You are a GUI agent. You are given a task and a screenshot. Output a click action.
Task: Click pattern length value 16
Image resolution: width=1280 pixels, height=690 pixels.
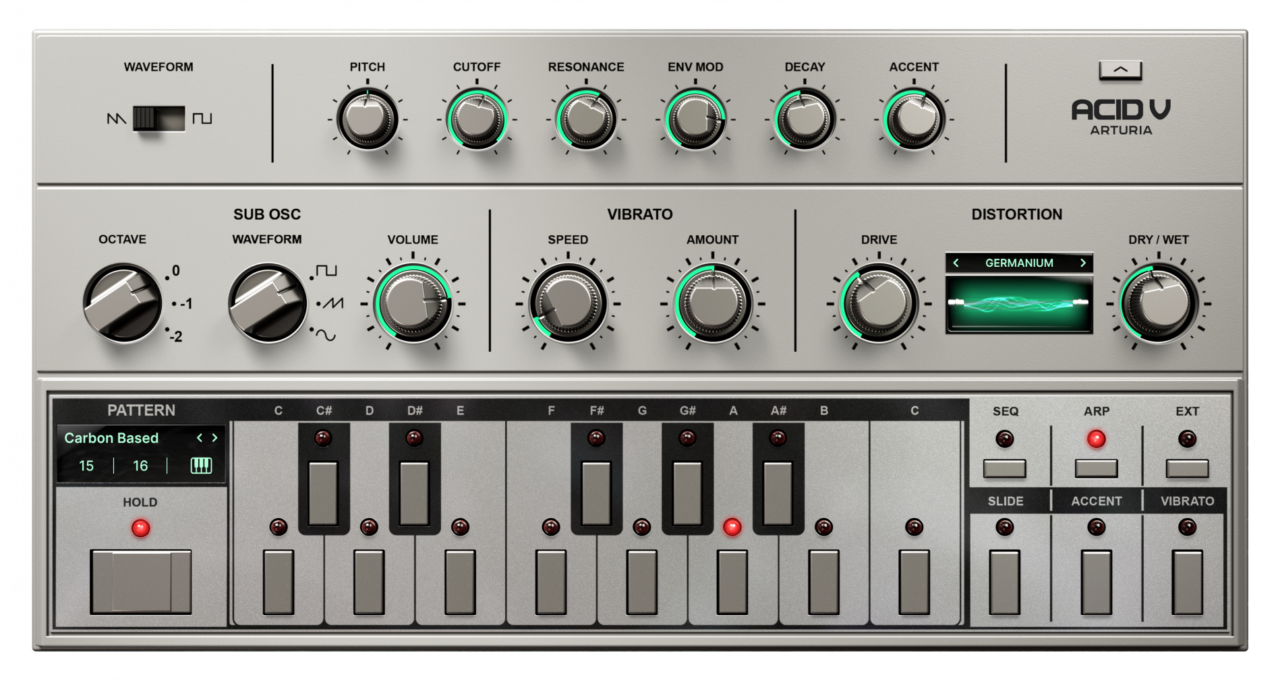(140, 466)
